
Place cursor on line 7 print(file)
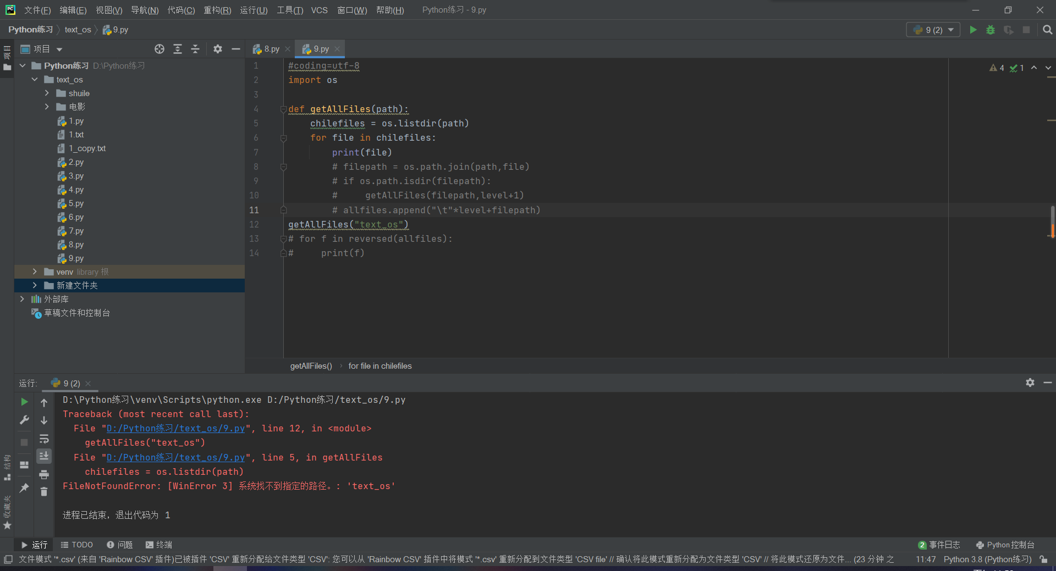pyautogui.click(x=362, y=152)
